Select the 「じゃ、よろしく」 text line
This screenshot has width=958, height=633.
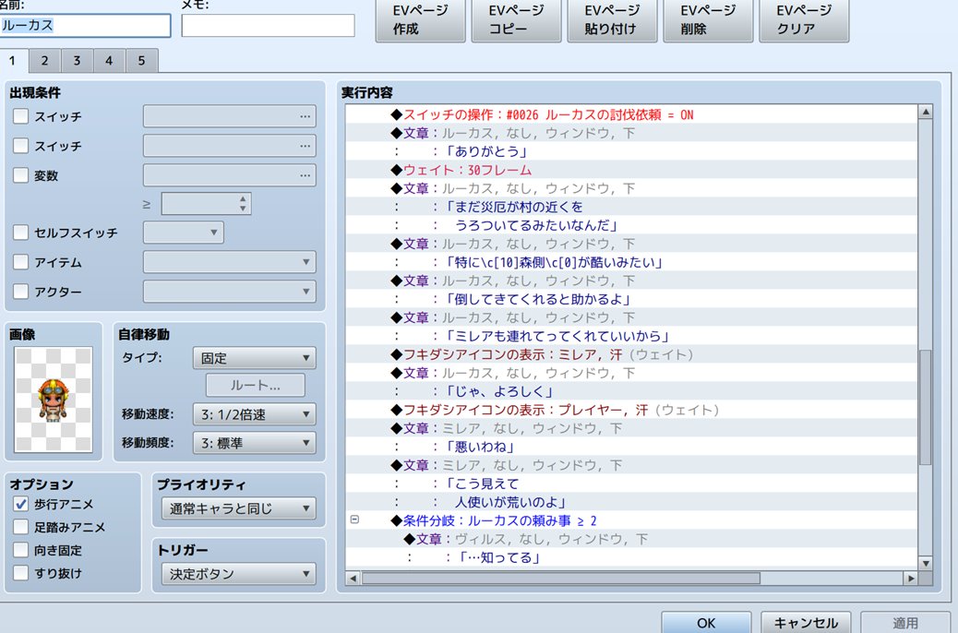[631, 391]
